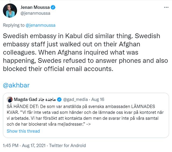Viewport: 172px width, 152px height.
Task: Open Jenan Moussa's profile picture
Action: click(10, 10)
